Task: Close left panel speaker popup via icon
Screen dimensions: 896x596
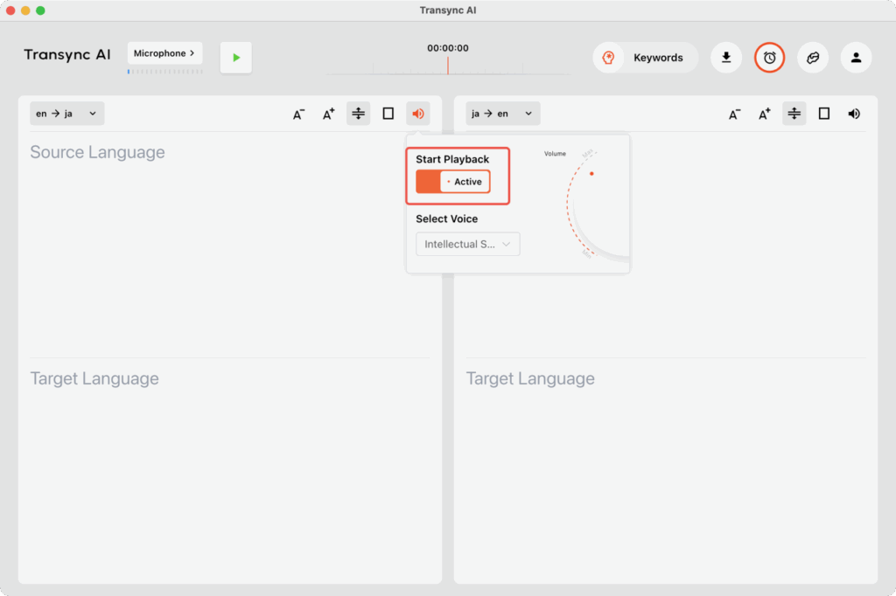Action: coord(417,114)
